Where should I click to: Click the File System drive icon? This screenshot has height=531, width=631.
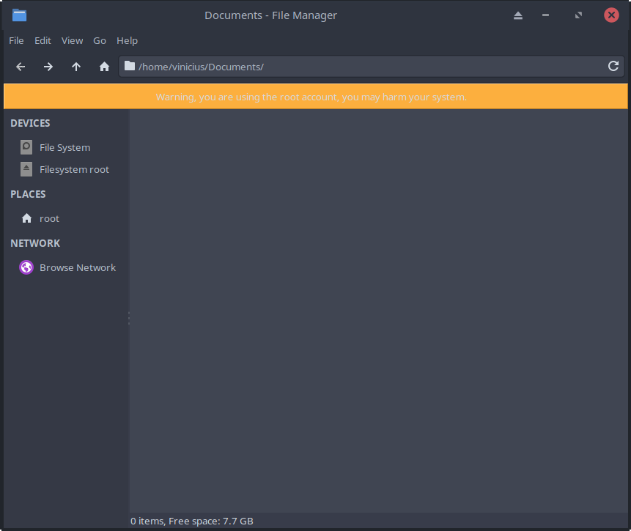tap(26, 147)
